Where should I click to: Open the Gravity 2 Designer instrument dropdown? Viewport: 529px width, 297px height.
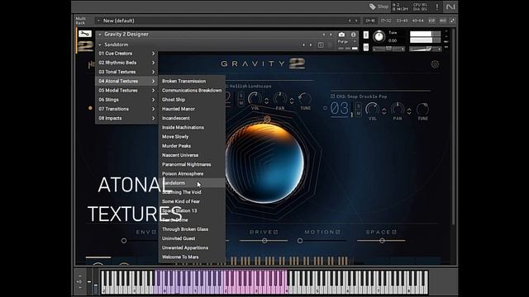[100, 35]
